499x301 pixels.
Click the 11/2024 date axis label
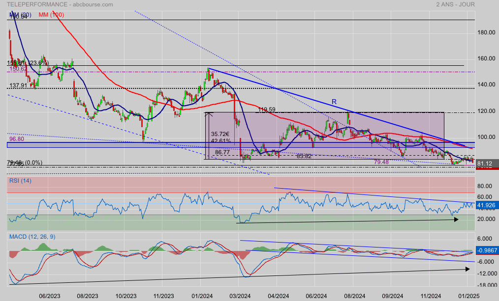(431, 296)
